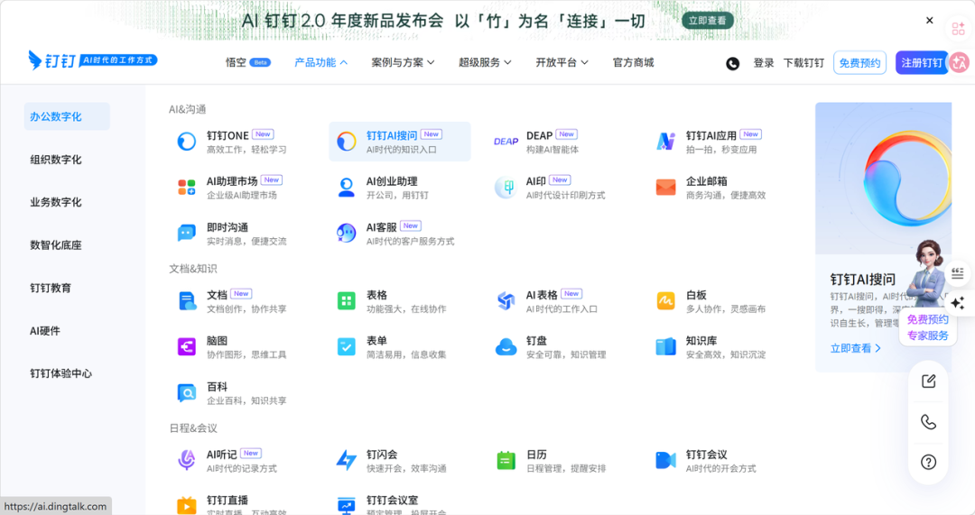Select the 组织数字化 sidebar tab
The width and height of the screenshot is (975, 515).
coord(56,160)
